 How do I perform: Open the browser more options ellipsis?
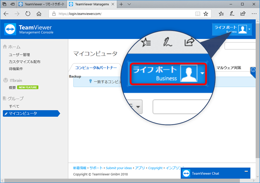[x=254, y=13]
